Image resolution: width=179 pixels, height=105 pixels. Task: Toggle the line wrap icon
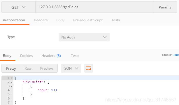[x=88, y=68]
